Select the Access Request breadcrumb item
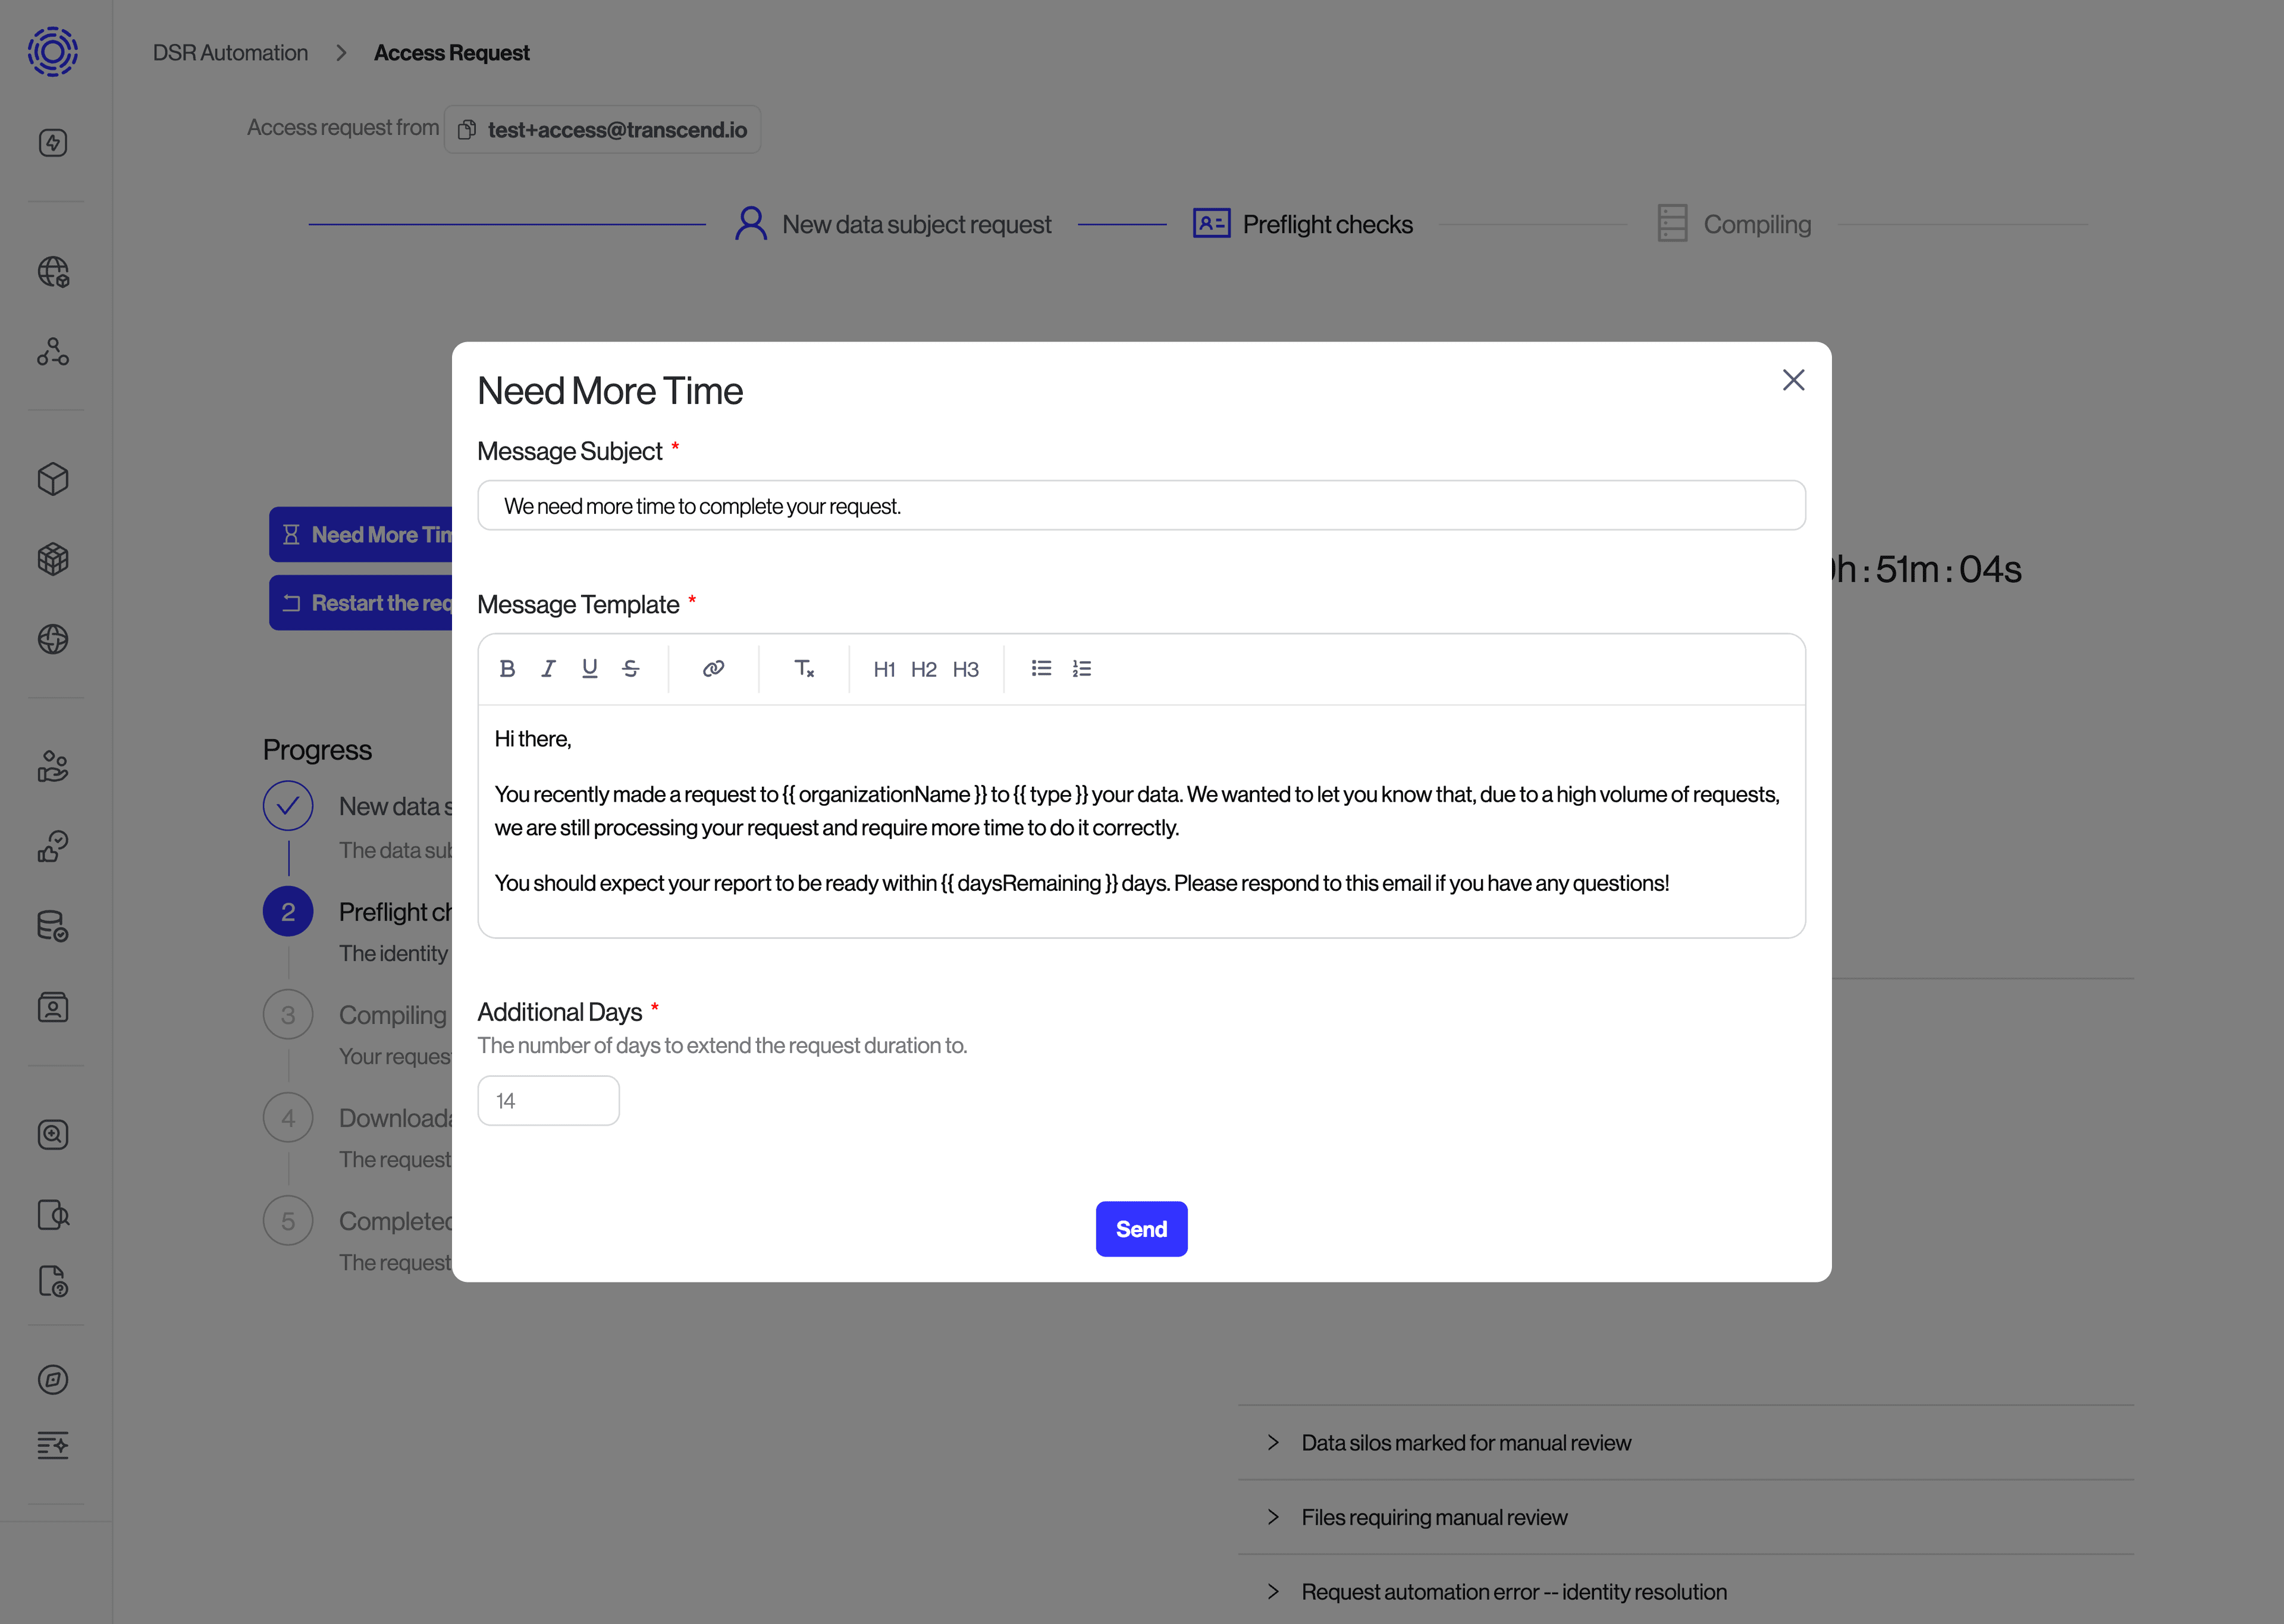The height and width of the screenshot is (1624, 2284). [x=451, y=52]
